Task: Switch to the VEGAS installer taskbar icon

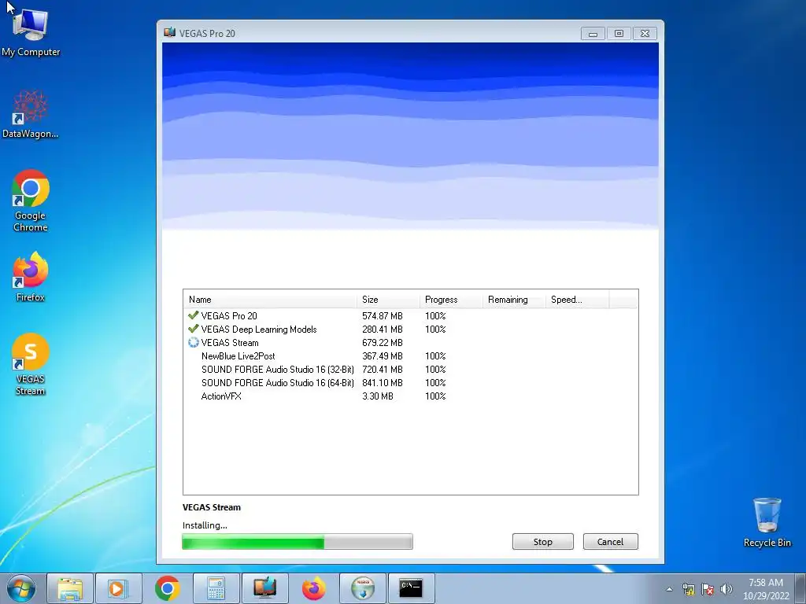Action: [x=264, y=588]
